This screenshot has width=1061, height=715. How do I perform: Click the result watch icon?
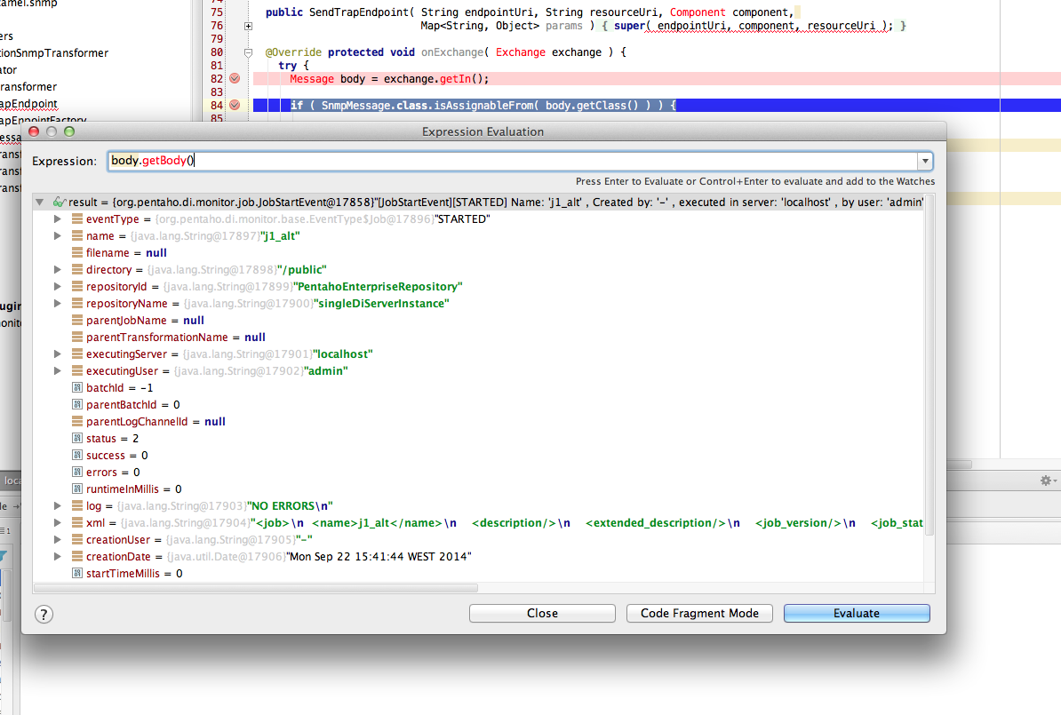[x=59, y=202]
